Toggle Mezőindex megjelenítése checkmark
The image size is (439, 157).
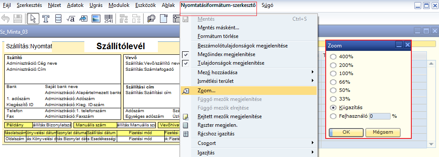(186, 54)
